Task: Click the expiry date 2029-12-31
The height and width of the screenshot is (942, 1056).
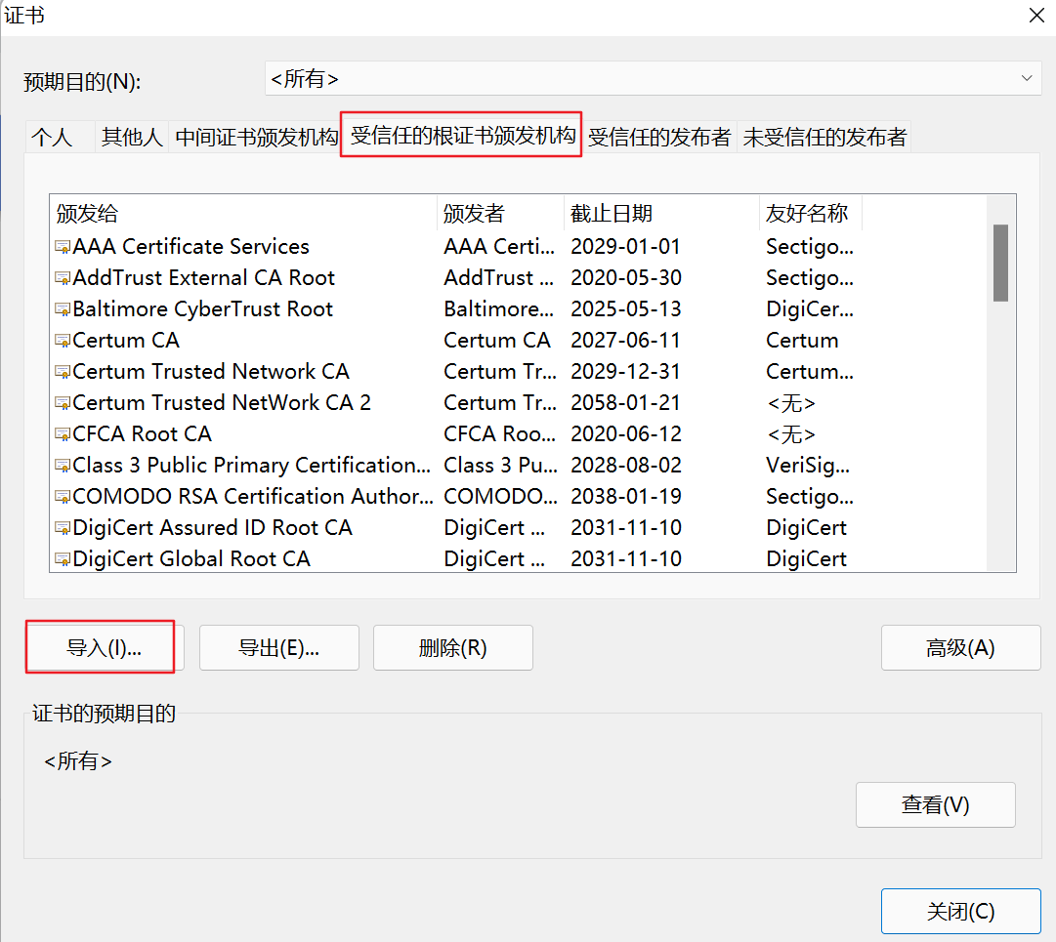Action: [625, 371]
